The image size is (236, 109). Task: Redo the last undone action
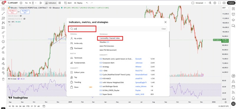(x=92, y=3)
